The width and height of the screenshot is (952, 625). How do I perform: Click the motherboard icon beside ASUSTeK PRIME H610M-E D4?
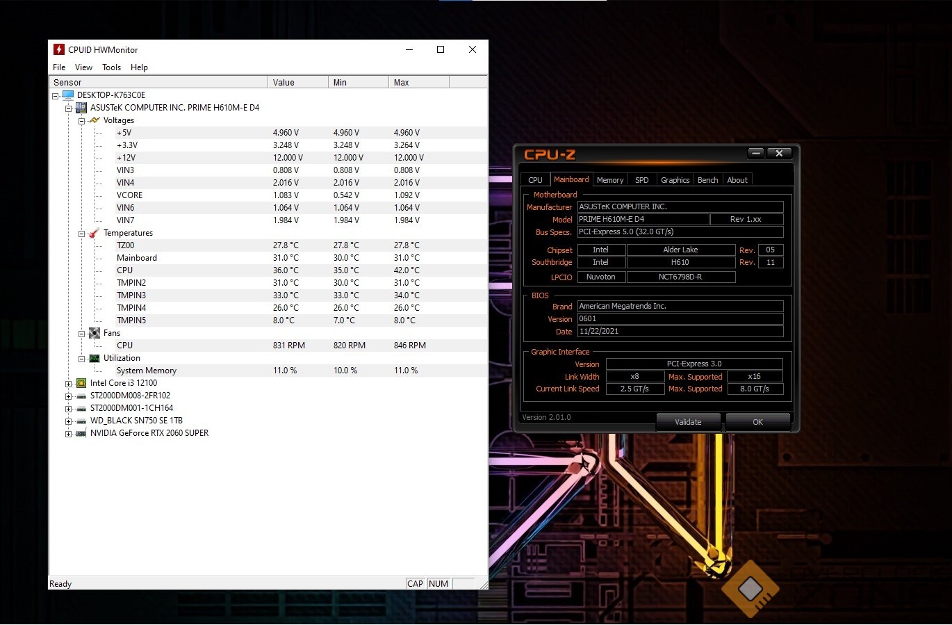[81, 108]
